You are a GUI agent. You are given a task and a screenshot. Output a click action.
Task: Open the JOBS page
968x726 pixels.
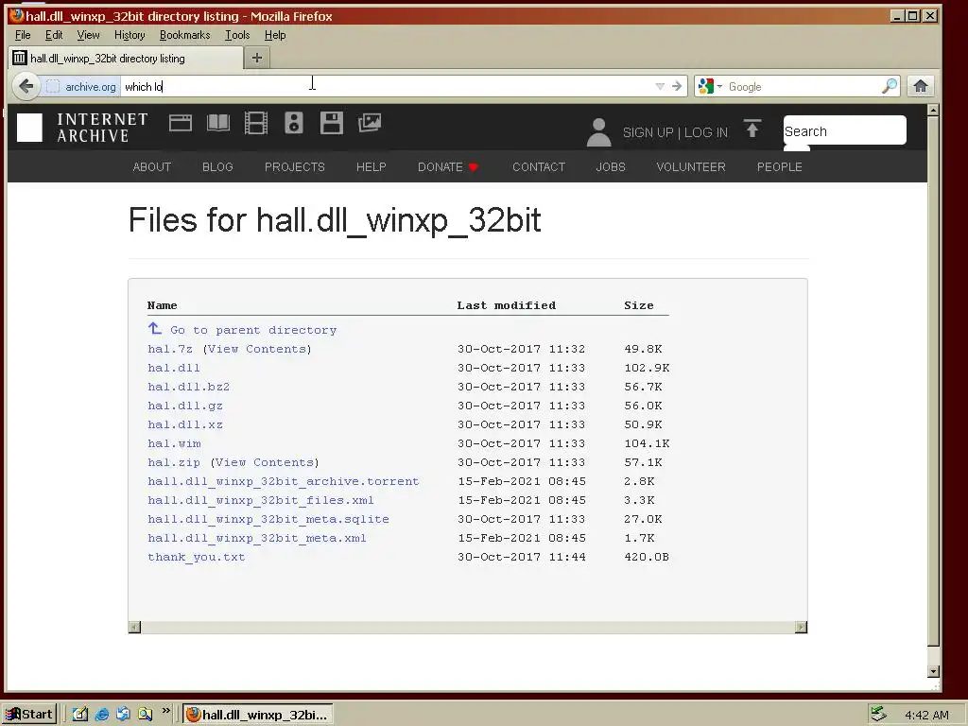611,166
